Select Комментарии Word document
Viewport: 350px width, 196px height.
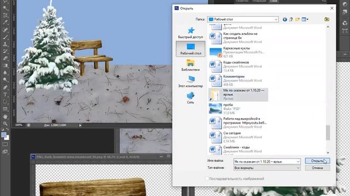pos(238,81)
